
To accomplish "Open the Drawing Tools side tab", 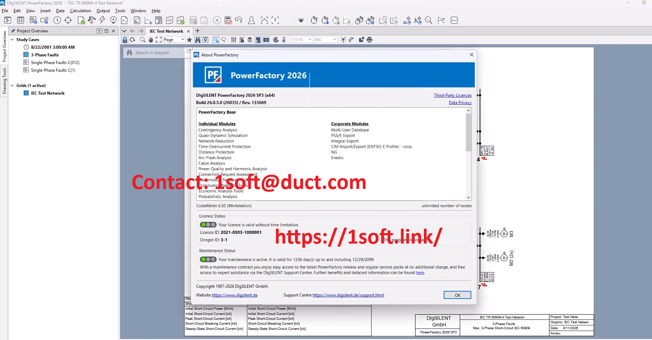I will tap(4, 81).
